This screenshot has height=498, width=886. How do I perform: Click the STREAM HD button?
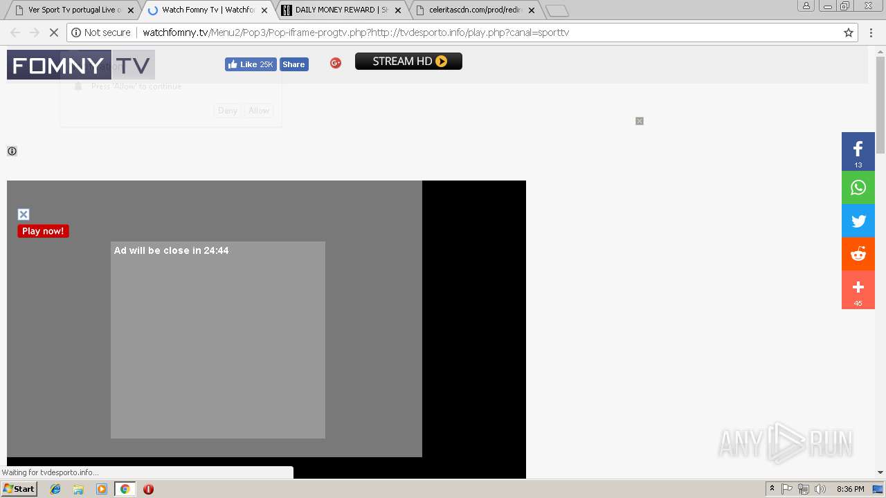[x=408, y=62]
